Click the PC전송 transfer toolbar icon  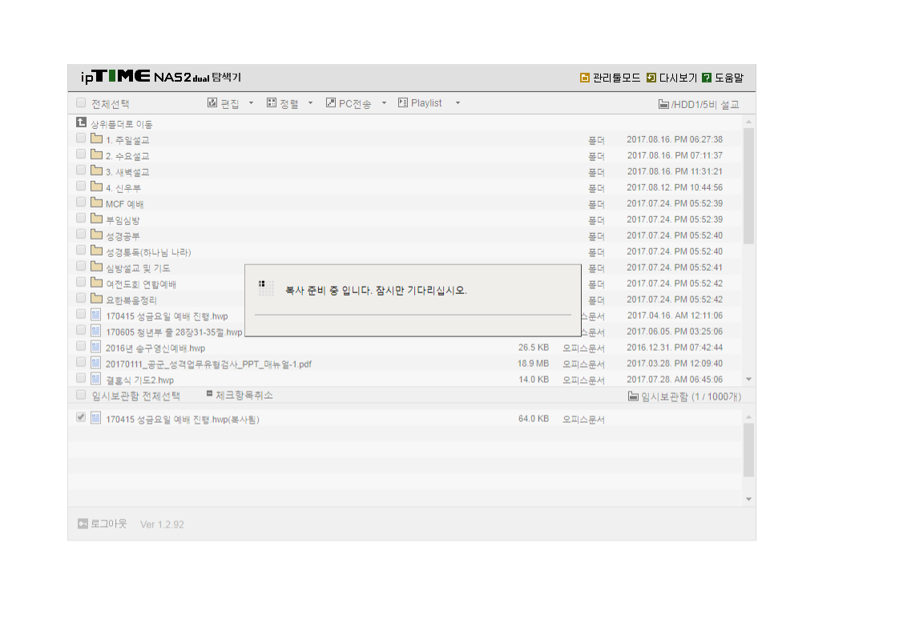[331, 102]
